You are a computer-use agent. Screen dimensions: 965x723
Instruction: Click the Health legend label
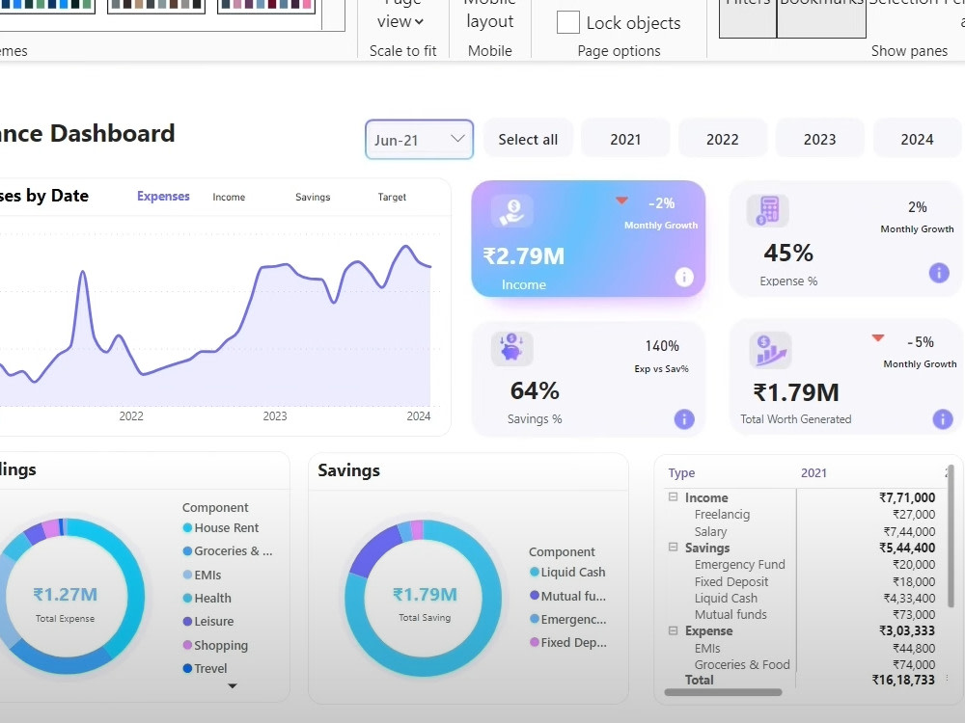pyautogui.click(x=213, y=599)
